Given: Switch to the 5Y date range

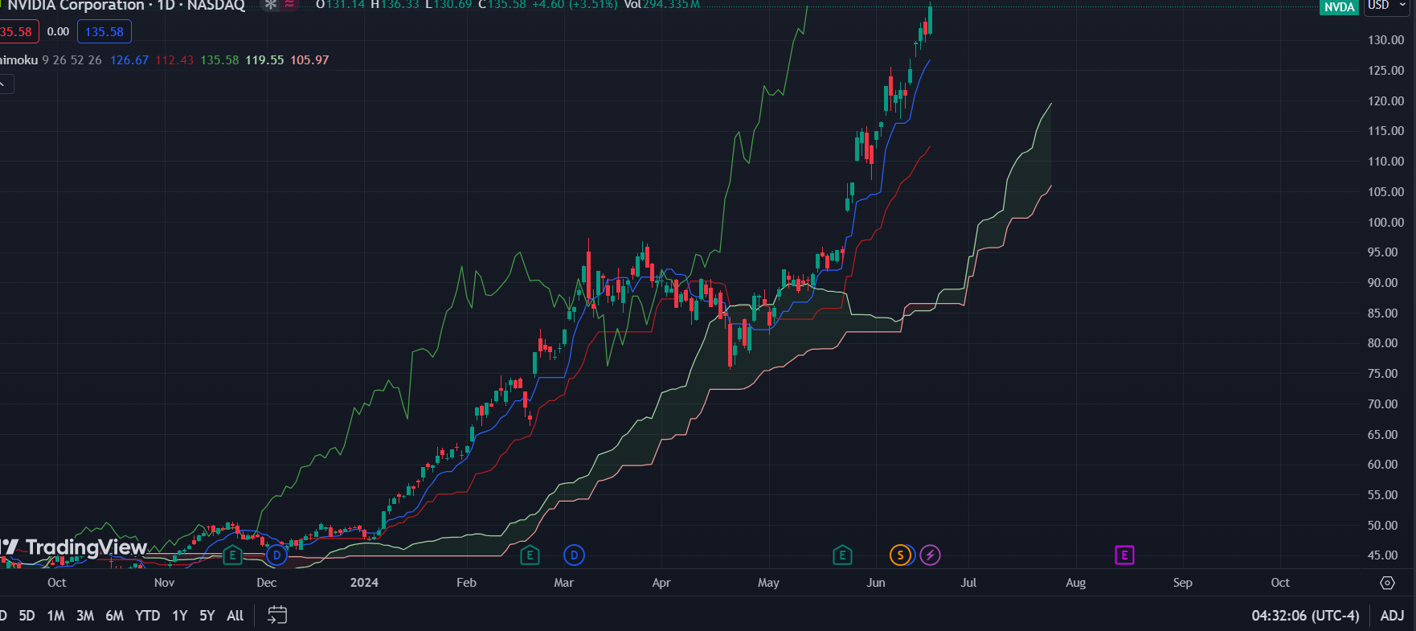Looking at the screenshot, I should (207, 616).
